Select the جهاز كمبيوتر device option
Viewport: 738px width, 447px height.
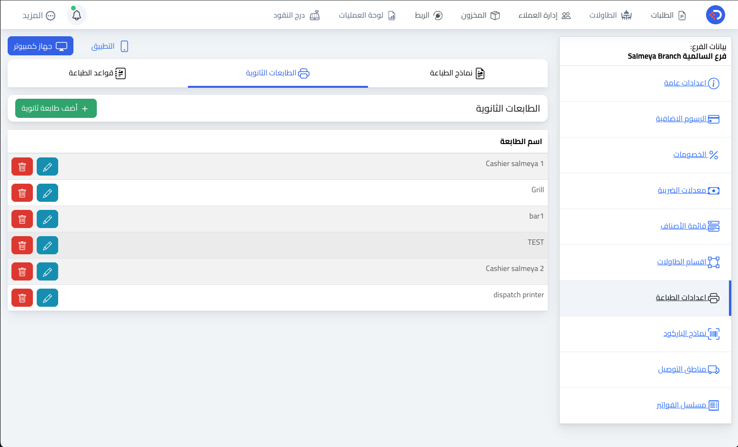click(41, 46)
